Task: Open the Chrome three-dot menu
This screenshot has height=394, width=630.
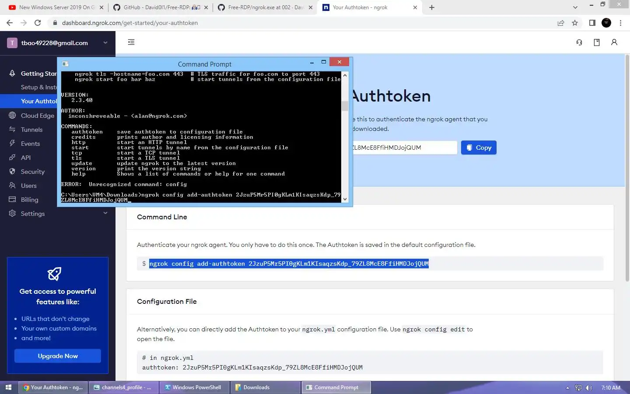Action: coord(620,23)
